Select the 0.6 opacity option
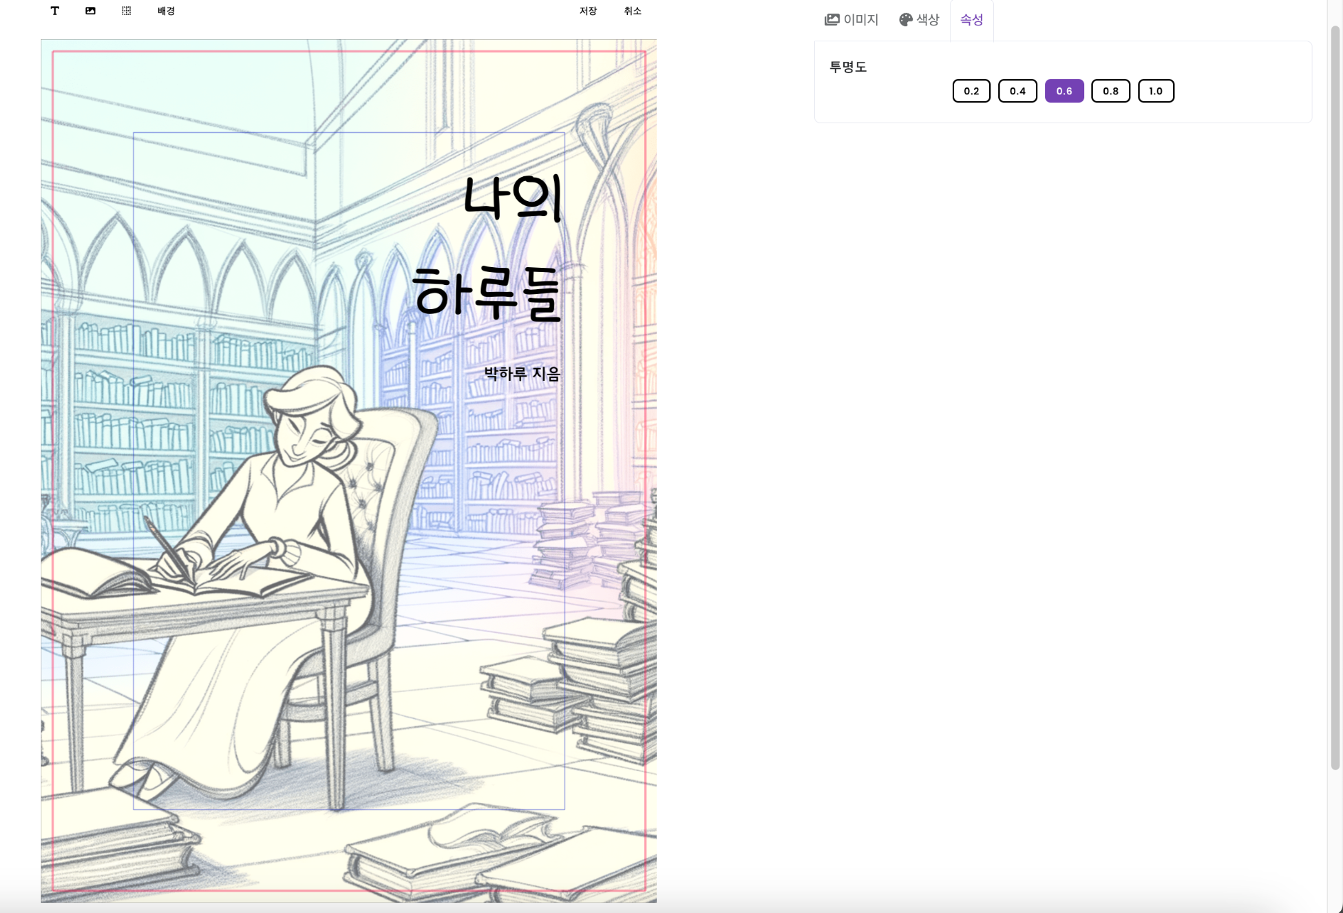1343x913 pixels. pos(1064,91)
